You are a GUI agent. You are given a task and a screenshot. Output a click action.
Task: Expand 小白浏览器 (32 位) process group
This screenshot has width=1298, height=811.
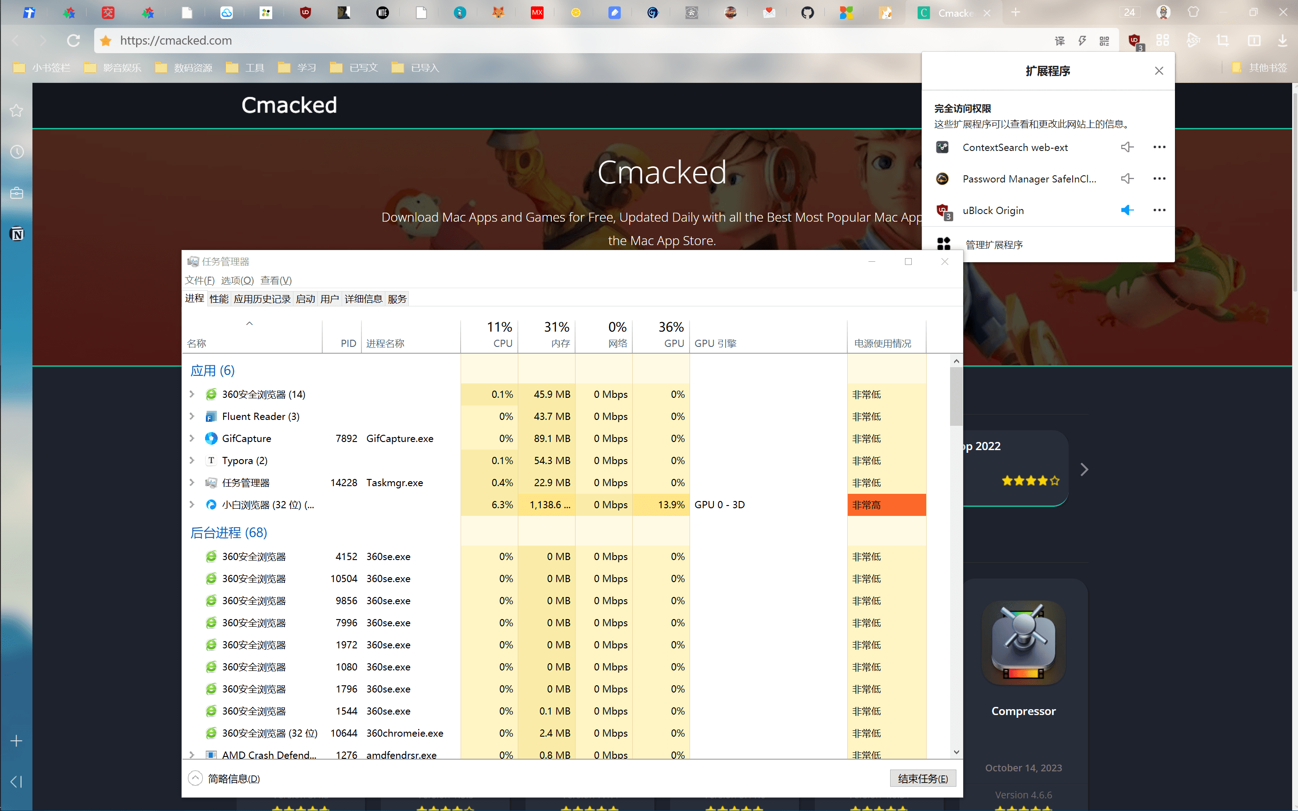pyautogui.click(x=192, y=504)
